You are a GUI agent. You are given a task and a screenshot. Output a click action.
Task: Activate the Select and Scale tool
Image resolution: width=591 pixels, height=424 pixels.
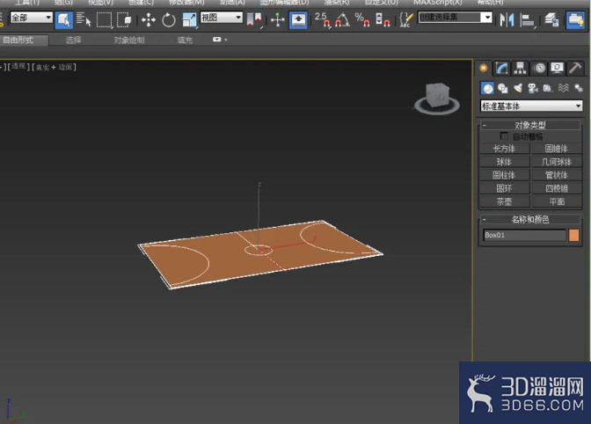[x=189, y=19]
